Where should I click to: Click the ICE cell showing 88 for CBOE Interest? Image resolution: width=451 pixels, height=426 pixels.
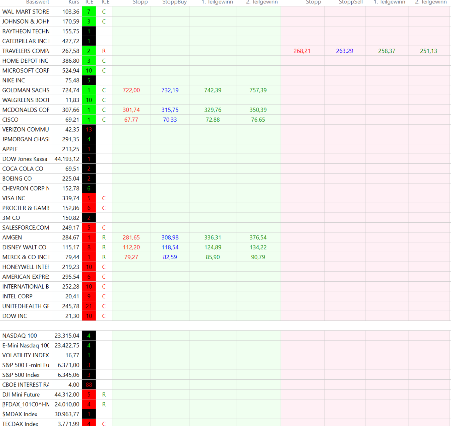(x=89, y=385)
